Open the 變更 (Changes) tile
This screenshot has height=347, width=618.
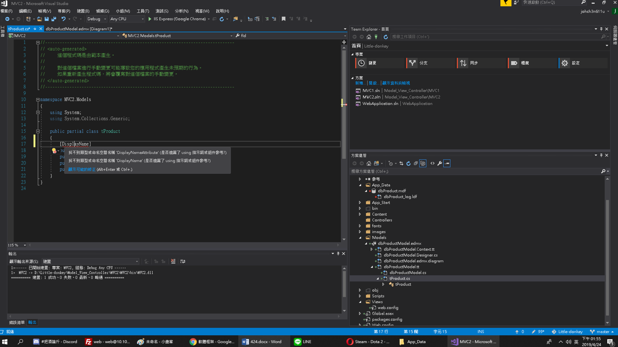coord(379,63)
